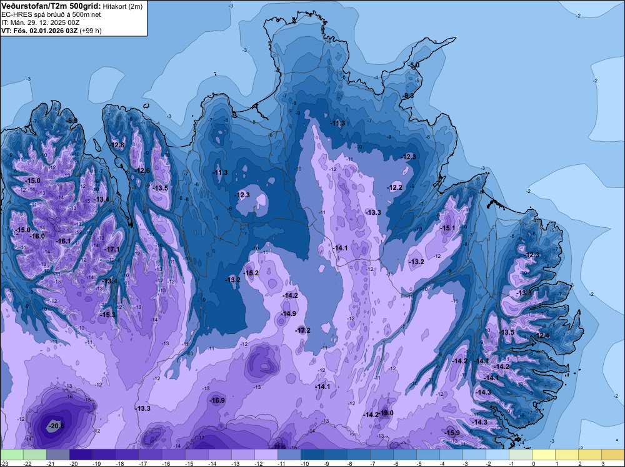The height and width of the screenshot is (467, 625).
Task: Select the -16.9 temperature value
Action: pyautogui.click(x=217, y=400)
